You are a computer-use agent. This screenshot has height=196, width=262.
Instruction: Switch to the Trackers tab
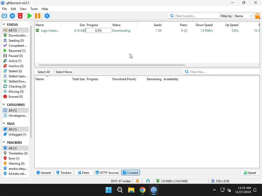click(64, 173)
